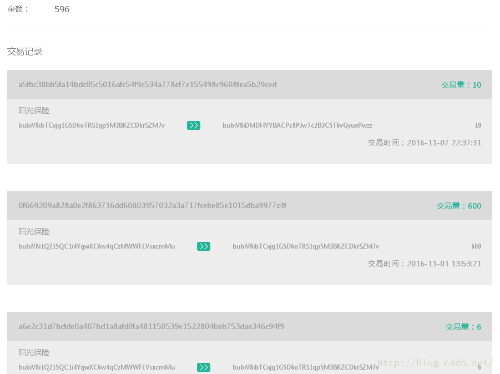Click the green arrow icon in the 6 transaction
Image resolution: width=500 pixels, height=374 pixels.
pyautogui.click(x=204, y=367)
